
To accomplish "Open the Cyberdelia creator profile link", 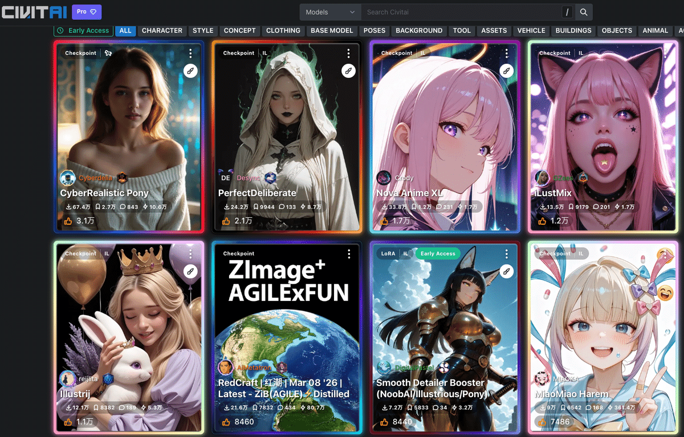I will pyautogui.click(x=95, y=178).
